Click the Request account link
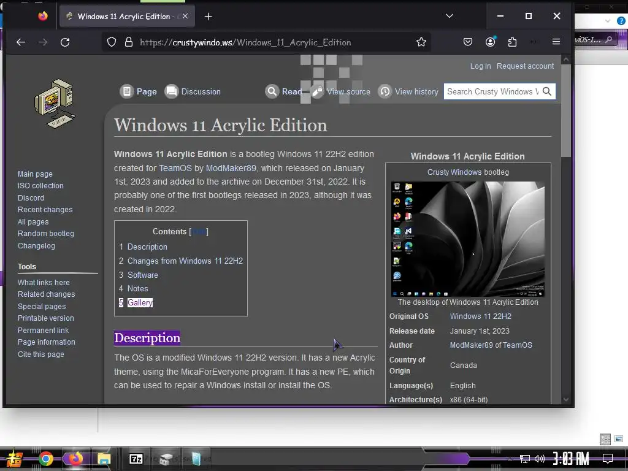This screenshot has height=471, width=628. [x=525, y=66]
